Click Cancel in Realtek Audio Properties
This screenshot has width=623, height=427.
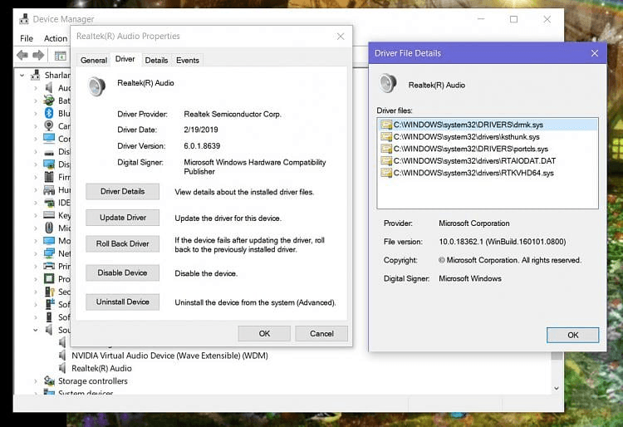[x=321, y=334]
